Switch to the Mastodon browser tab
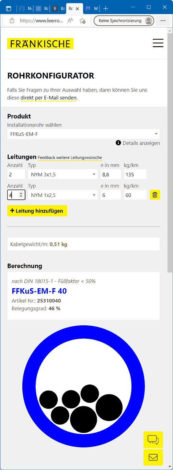This screenshot has width=173, height=470. pyautogui.click(x=92, y=8)
